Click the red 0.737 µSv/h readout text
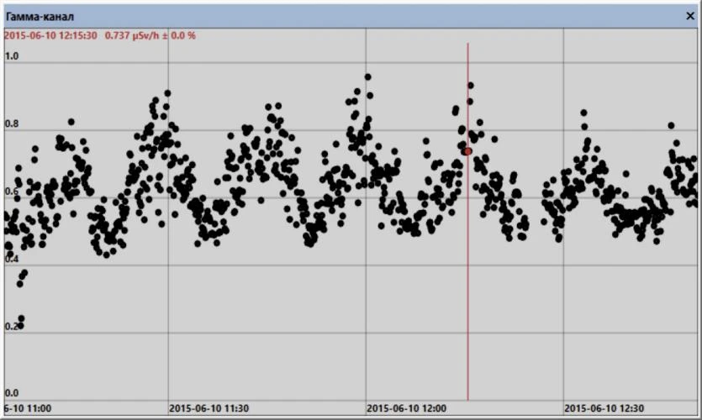The height and width of the screenshot is (420, 702). [x=132, y=35]
